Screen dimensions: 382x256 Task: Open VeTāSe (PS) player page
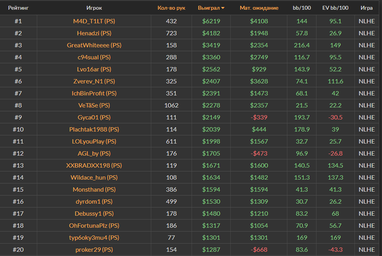[94, 105]
